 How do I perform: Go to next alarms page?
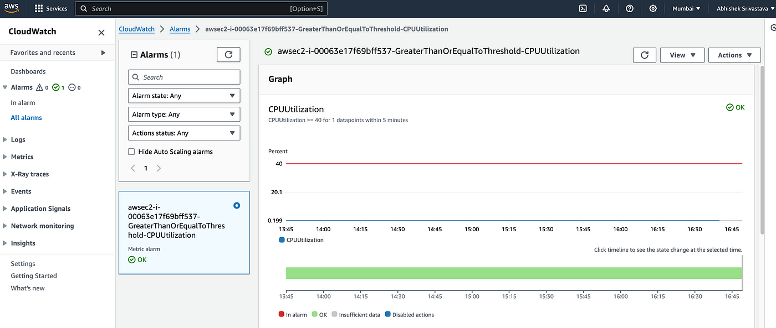(x=159, y=168)
